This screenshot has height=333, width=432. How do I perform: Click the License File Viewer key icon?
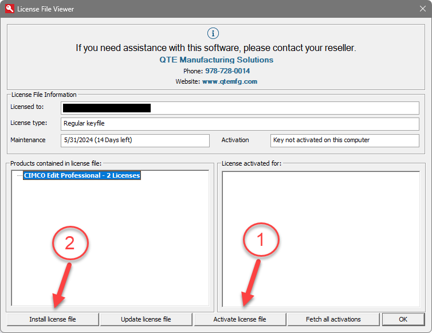[x=9, y=9]
